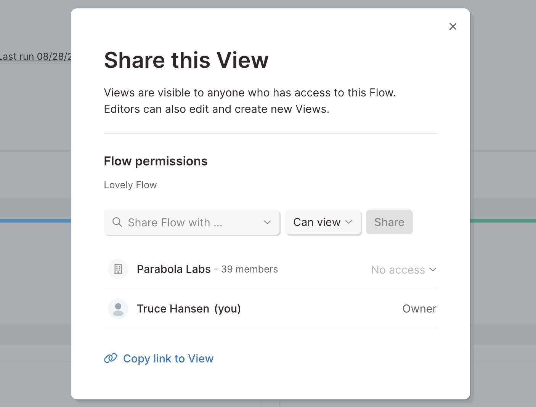
Task: Open the Can view permission dropdown
Action: click(323, 222)
